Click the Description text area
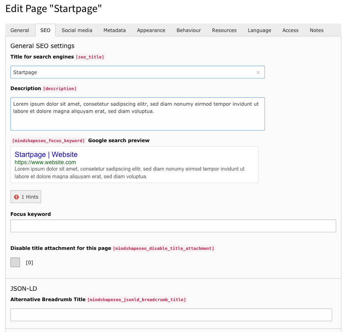The width and height of the screenshot is (345, 332). (137, 113)
